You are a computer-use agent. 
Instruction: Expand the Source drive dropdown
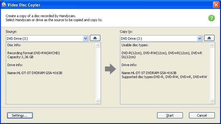pos(86,39)
